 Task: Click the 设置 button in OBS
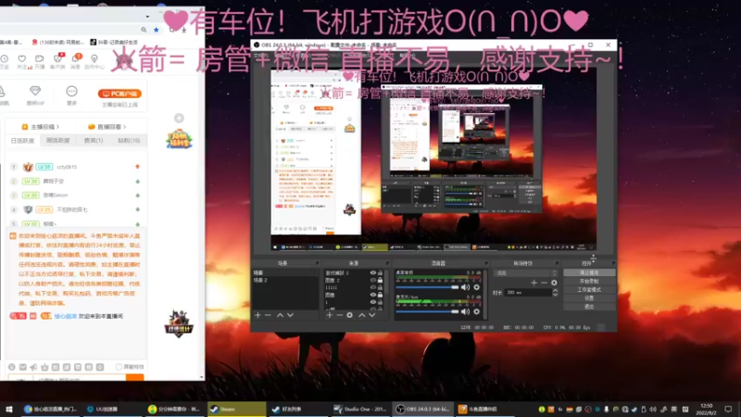pos(589,298)
